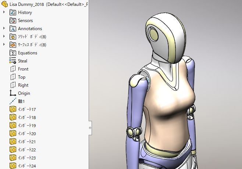Click the Lisa Dummy_2018 part icon
242x169 pixels.
pyautogui.click(x=4, y=4)
